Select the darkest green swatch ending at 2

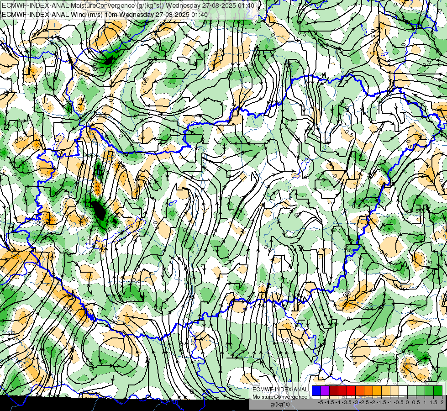(x=438, y=391)
